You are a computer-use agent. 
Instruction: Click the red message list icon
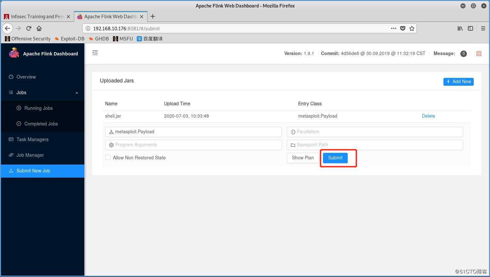coord(479,53)
